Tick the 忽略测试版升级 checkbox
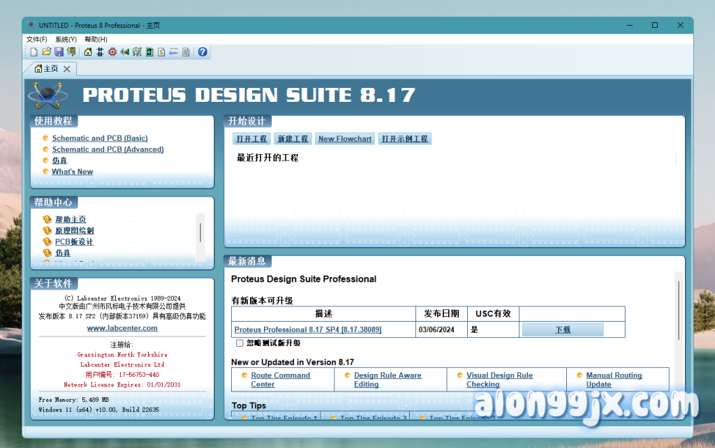This screenshot has height=448, width=715. (x=239, y=343)
